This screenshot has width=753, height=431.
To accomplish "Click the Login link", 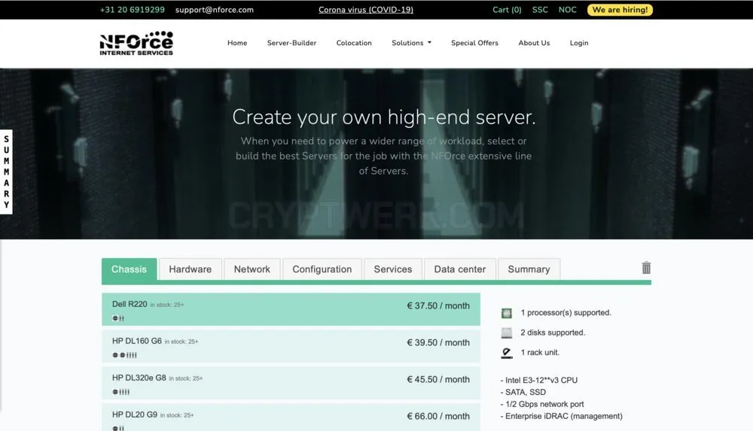I will point(578,43).
